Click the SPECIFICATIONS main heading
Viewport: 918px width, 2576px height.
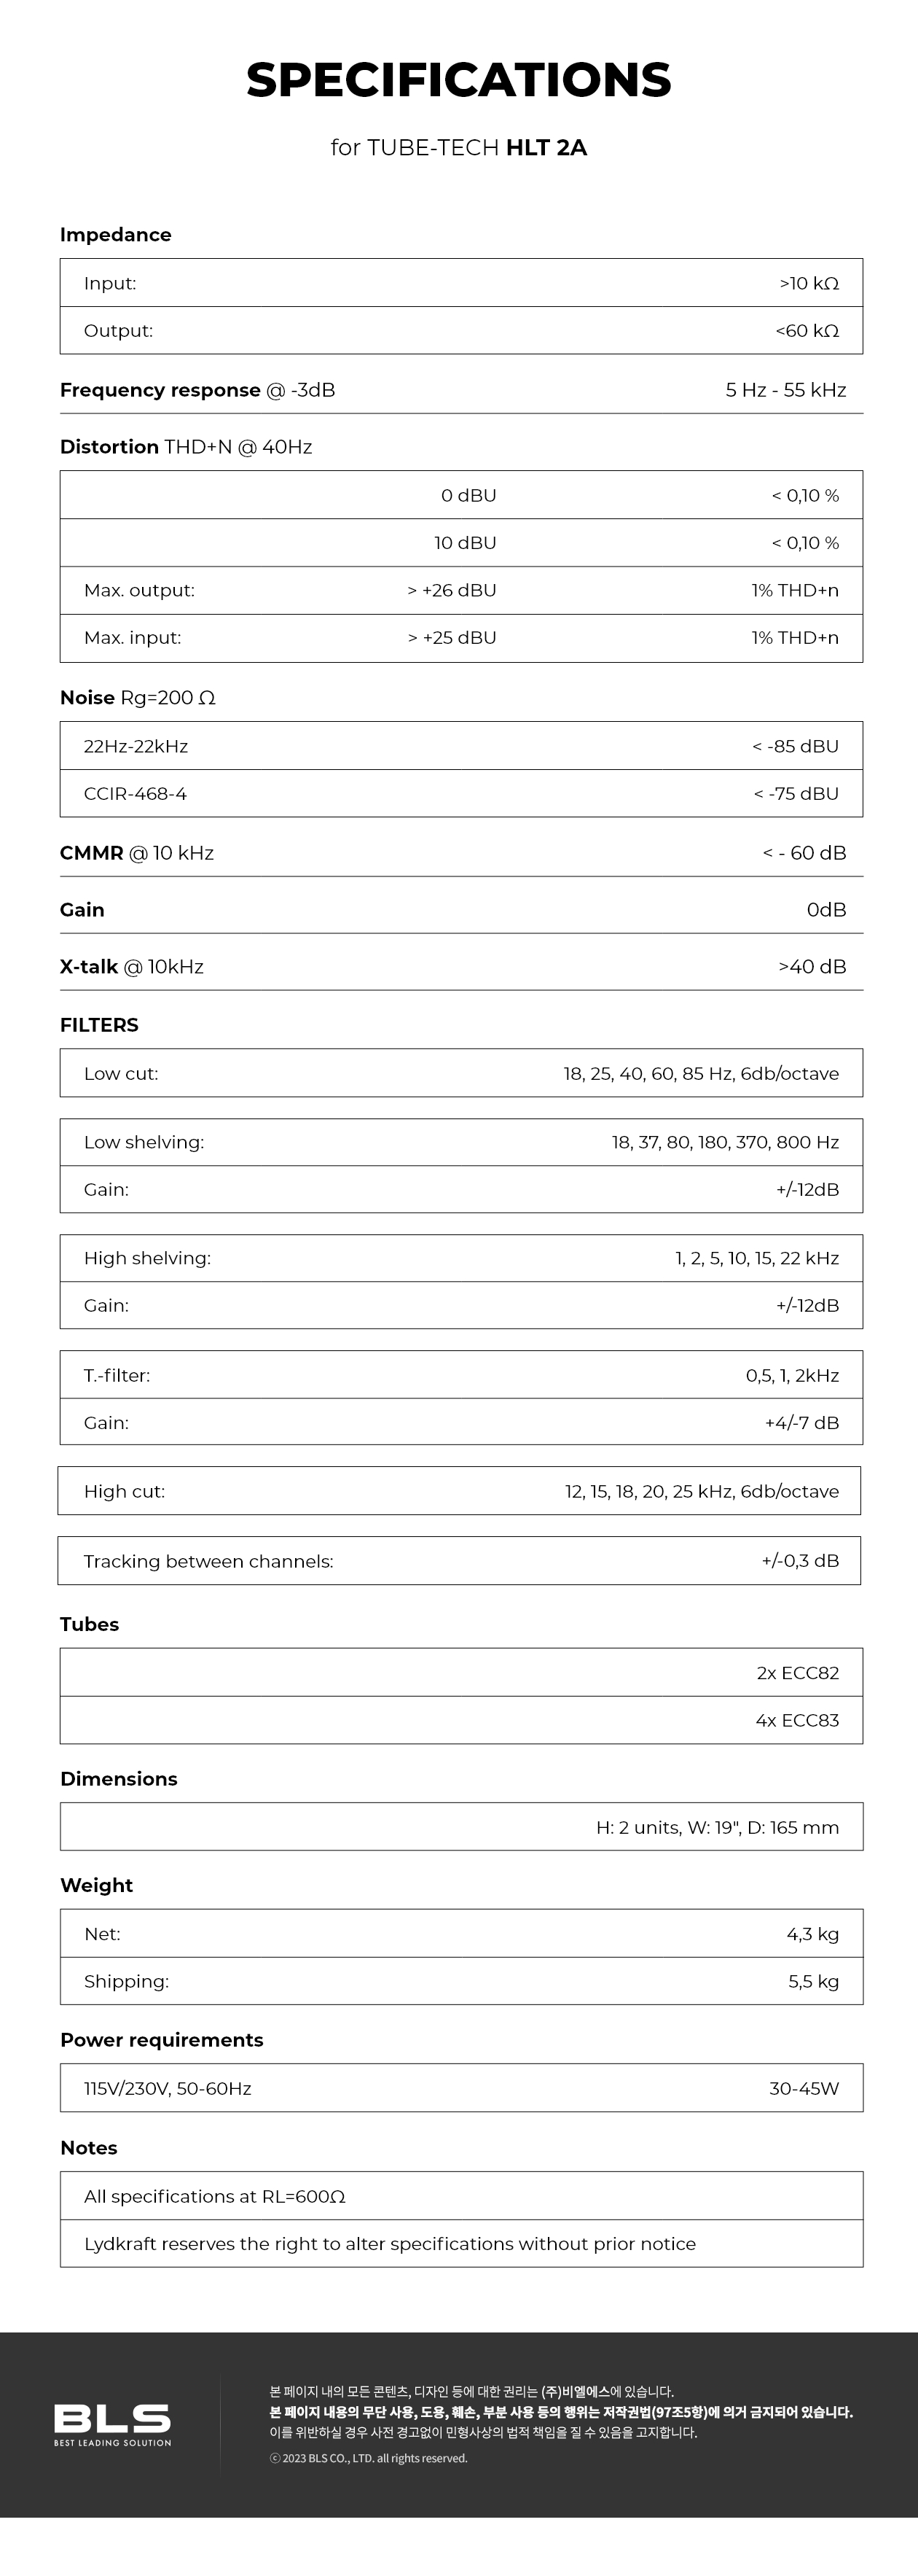click(x=458, y=80)
